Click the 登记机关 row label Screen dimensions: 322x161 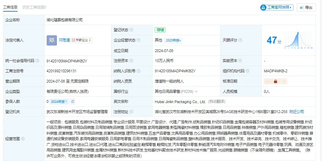point(13,112)
